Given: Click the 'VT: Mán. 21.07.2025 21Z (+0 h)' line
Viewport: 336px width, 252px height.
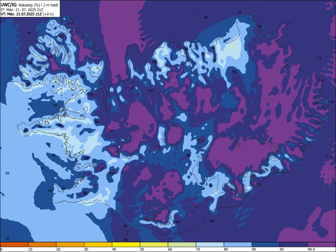Looking at the screenshot, I should pos(27,14).
